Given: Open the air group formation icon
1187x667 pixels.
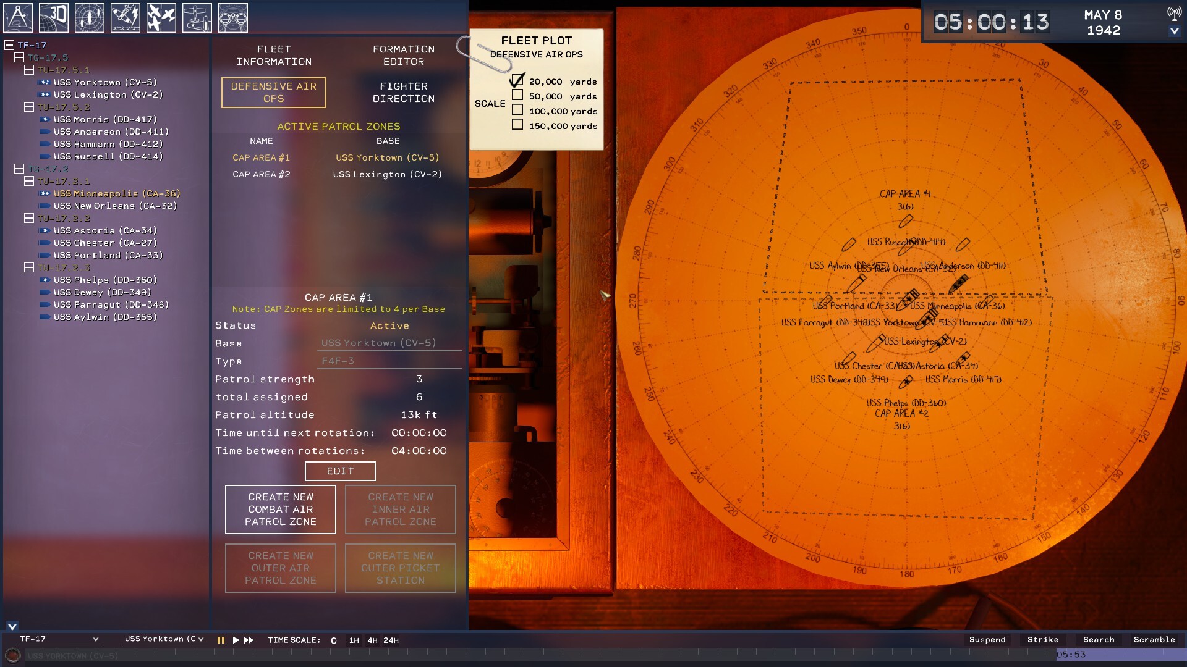Looking at the screenshot, I should 161,17.
